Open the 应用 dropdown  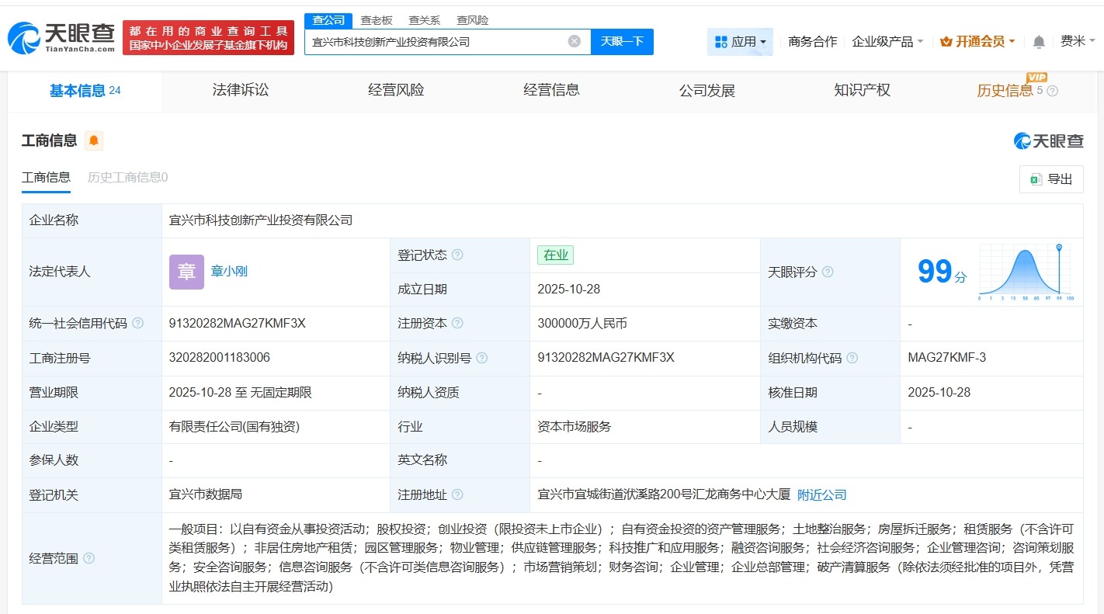[739, 41]
